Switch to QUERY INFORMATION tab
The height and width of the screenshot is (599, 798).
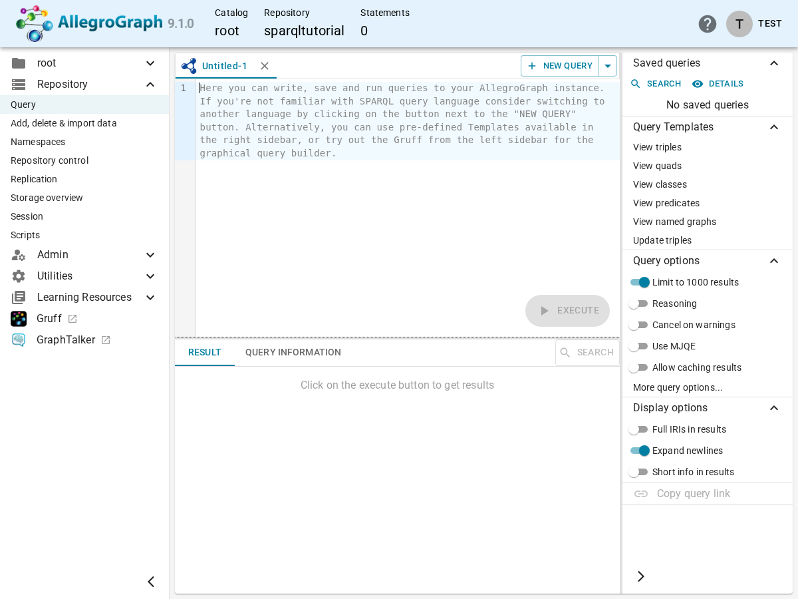(293, 352)
